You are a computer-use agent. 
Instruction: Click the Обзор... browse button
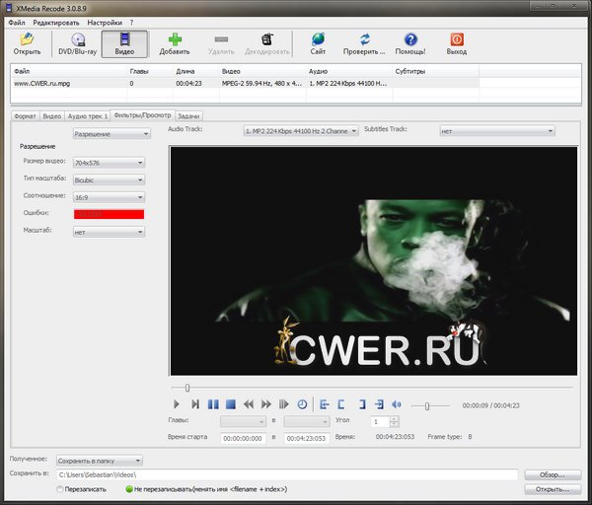pos(552,474)
